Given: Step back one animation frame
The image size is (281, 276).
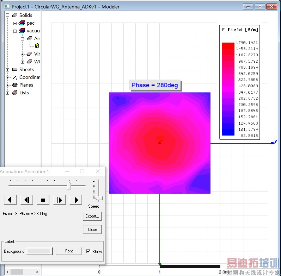Looking at the screenshot, I should tap(26, 200).
